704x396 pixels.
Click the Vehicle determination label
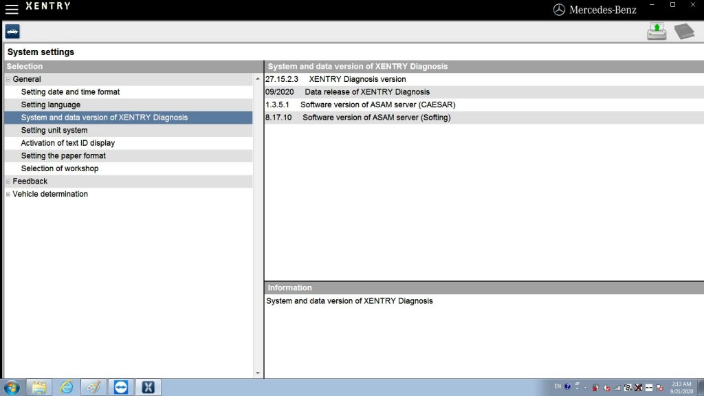[50, 194]
